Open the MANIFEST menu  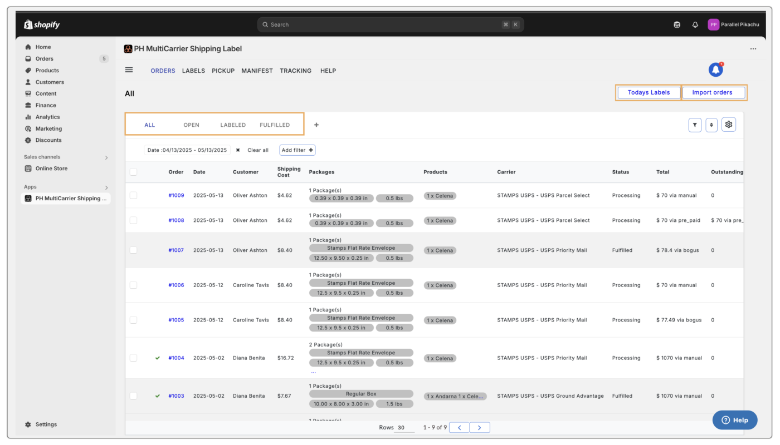257,71
